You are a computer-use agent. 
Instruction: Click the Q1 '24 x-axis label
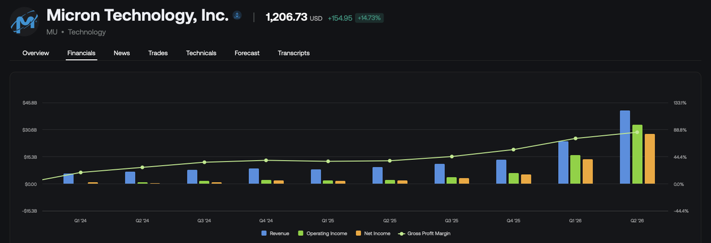[x=81, y=220]
